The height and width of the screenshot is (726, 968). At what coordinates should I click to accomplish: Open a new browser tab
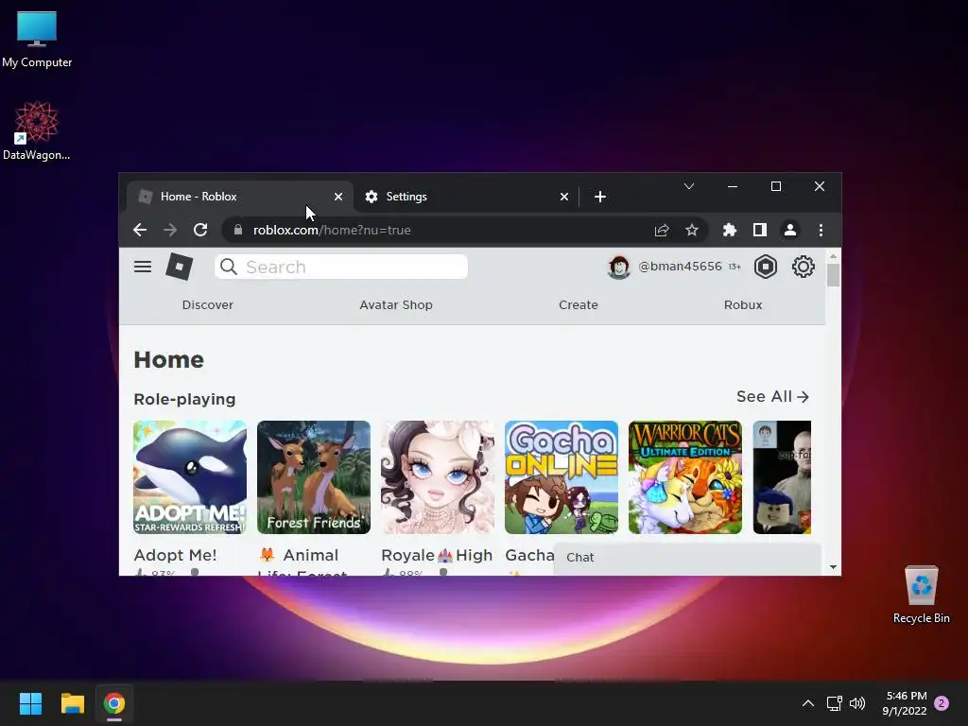(x=600, y=197)
